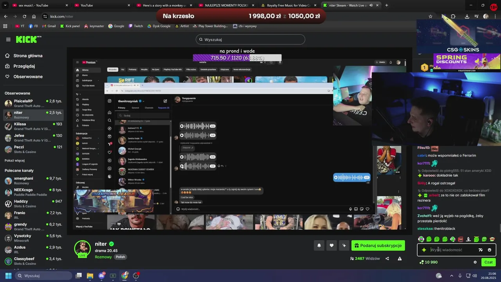Screen dimensions: 501x282
Task: Bookmark page with star icon
Action: click(431, 16)
